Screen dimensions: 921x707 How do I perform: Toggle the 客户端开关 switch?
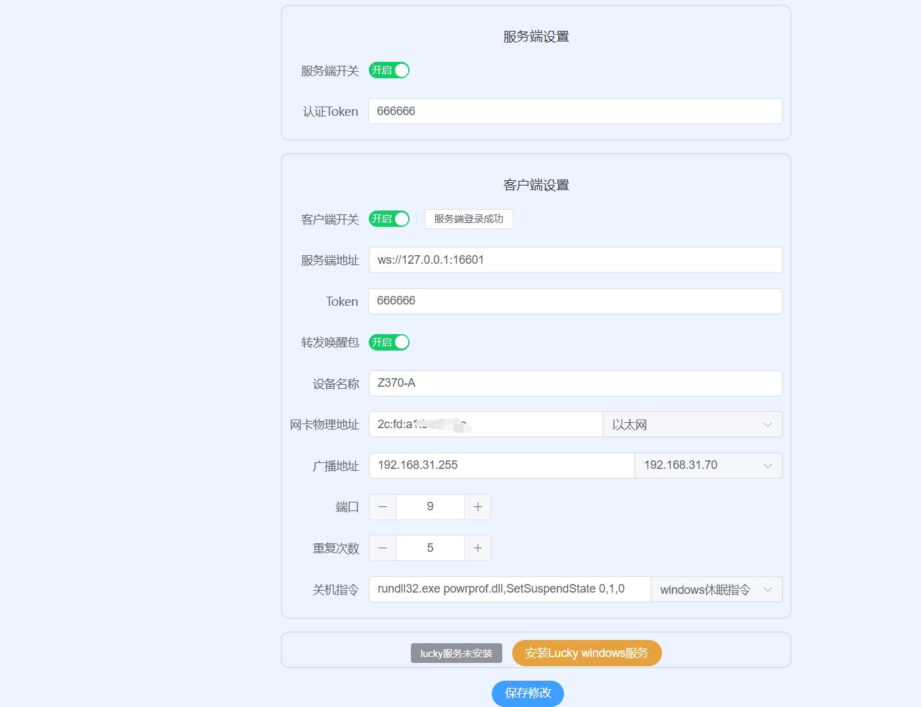coord(389,219)
